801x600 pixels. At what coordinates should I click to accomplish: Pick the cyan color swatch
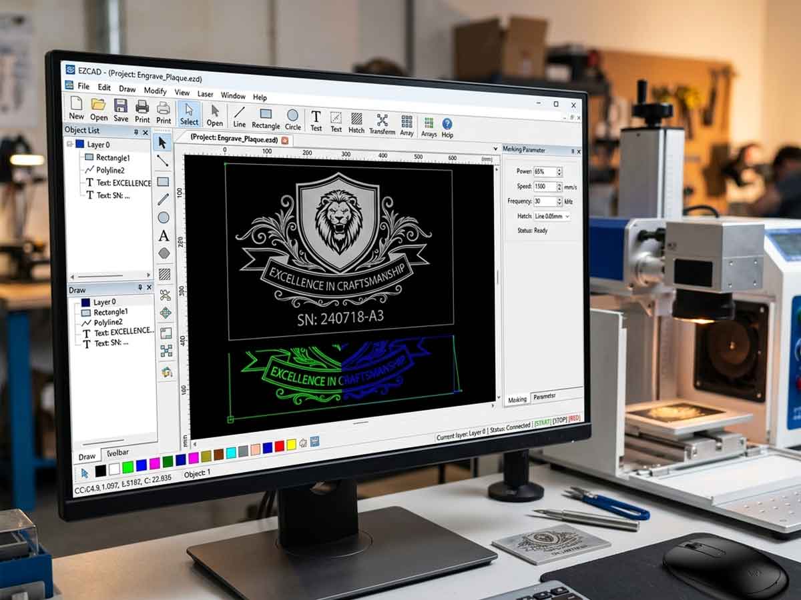231,453
